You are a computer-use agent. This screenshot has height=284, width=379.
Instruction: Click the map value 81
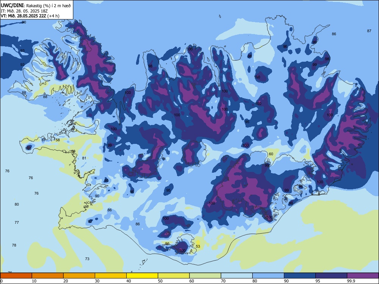(84, 158)
